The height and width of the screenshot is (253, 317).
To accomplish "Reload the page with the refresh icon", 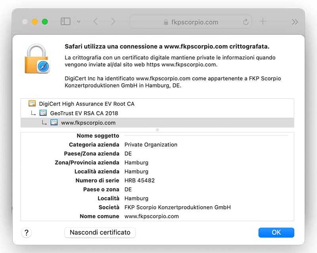I will point(246,22).
